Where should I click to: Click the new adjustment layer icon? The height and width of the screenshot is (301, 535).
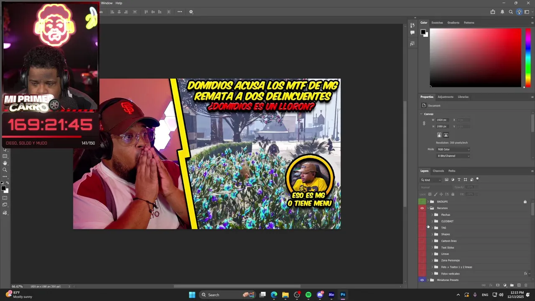[505, 285]
